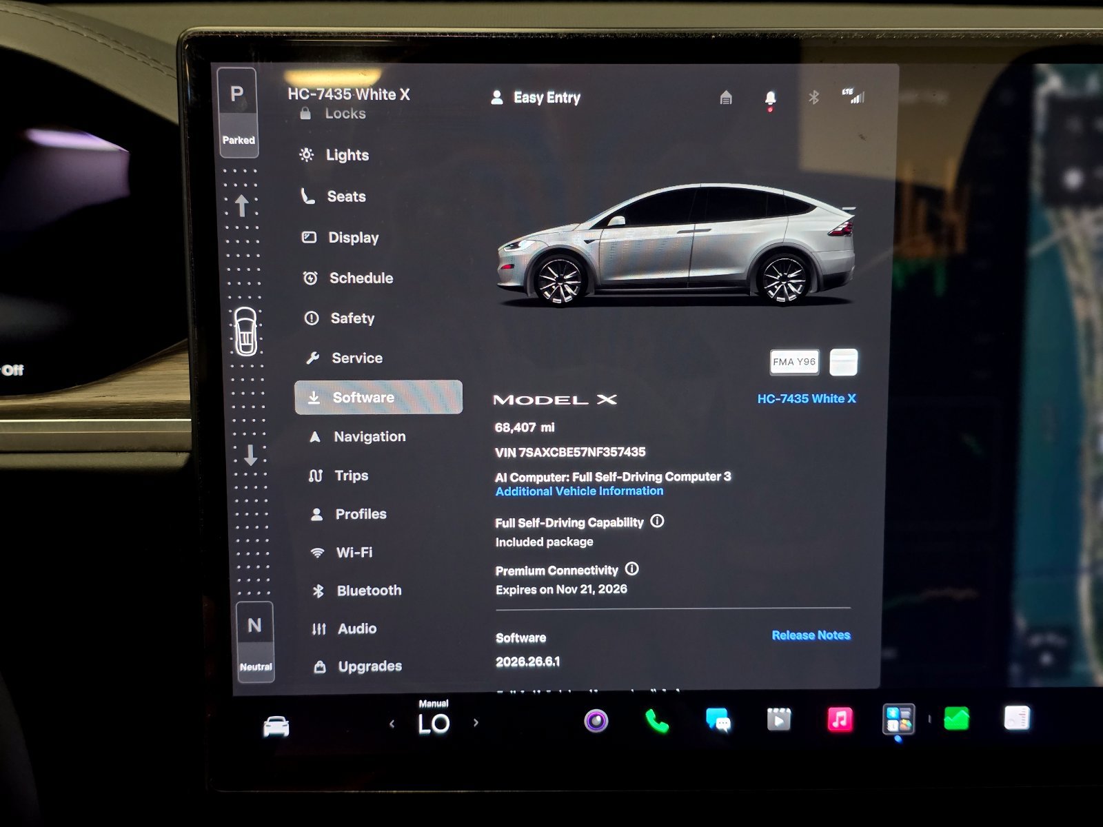1103x827 pixels.
Task: Open the Theater video app
Action: click(x=779, y=719)
